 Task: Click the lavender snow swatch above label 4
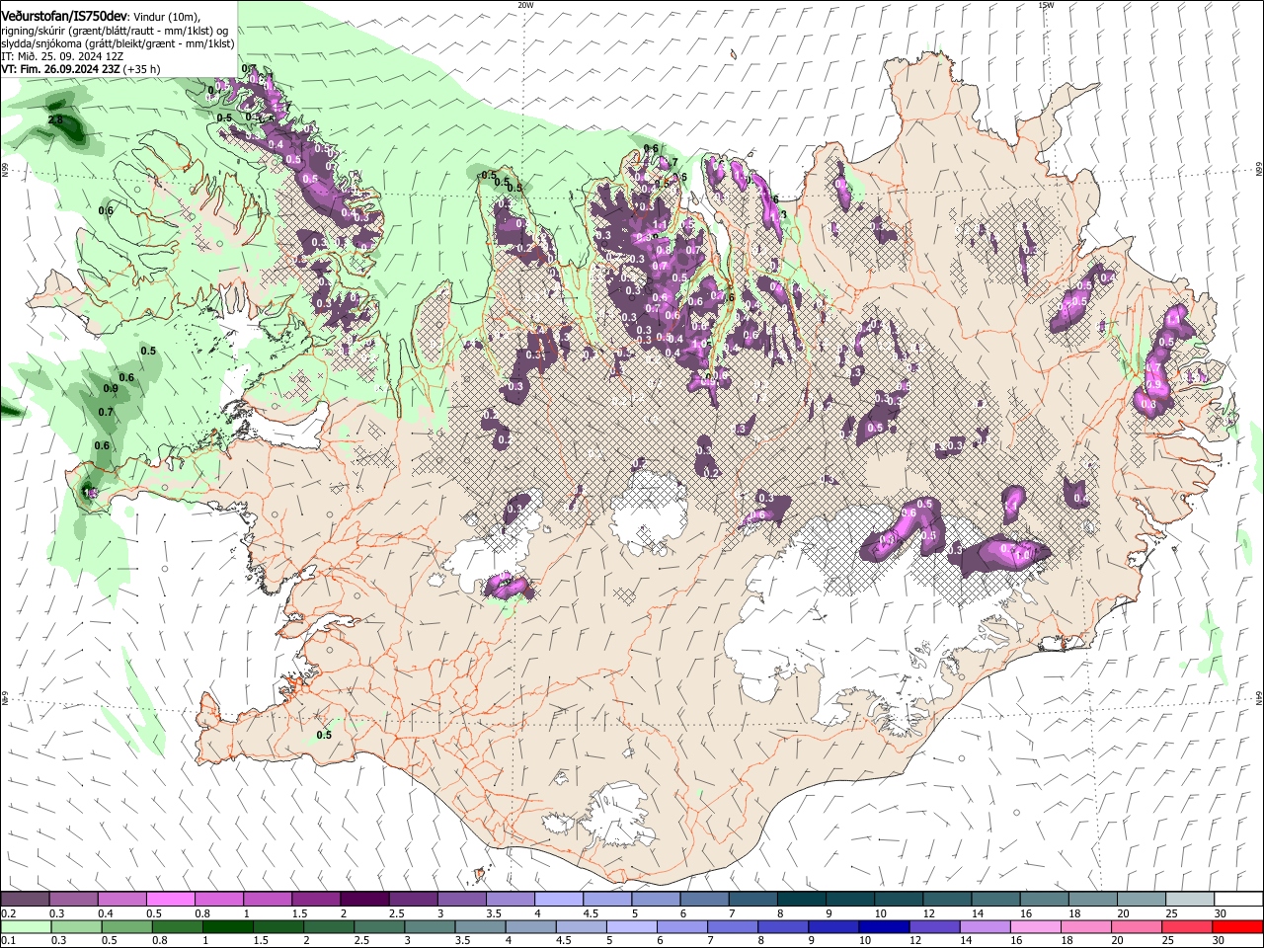coord(559,900)
